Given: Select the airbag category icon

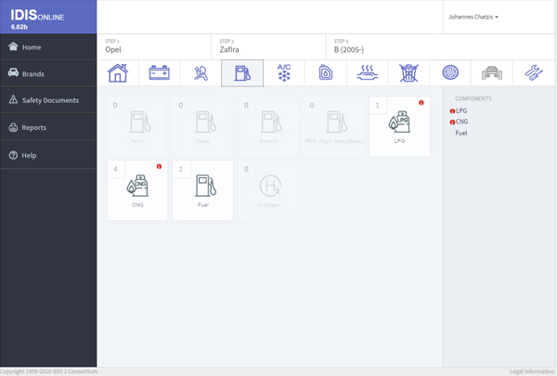Looking at the screenshot, I should coord(201,72).
